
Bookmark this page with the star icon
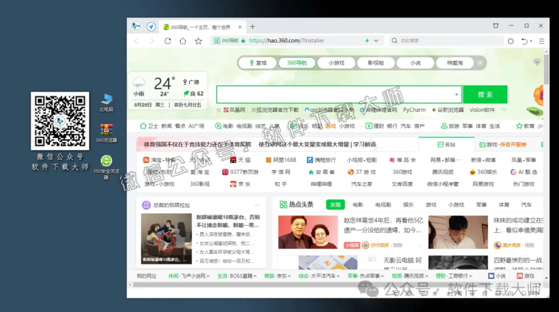click(199, 41)
